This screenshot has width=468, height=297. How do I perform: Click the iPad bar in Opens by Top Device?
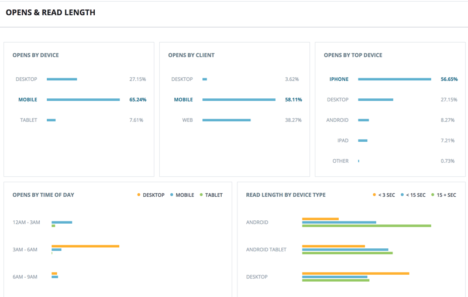click(363, 141)
